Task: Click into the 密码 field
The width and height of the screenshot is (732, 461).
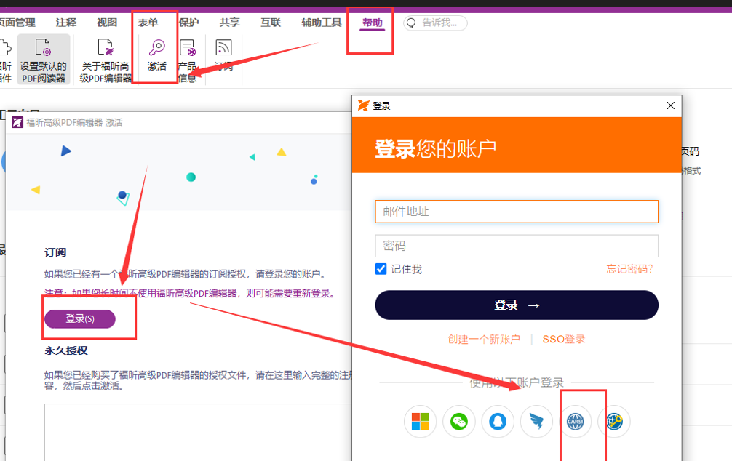Action: pyautogui.click(x=517, y=246)
